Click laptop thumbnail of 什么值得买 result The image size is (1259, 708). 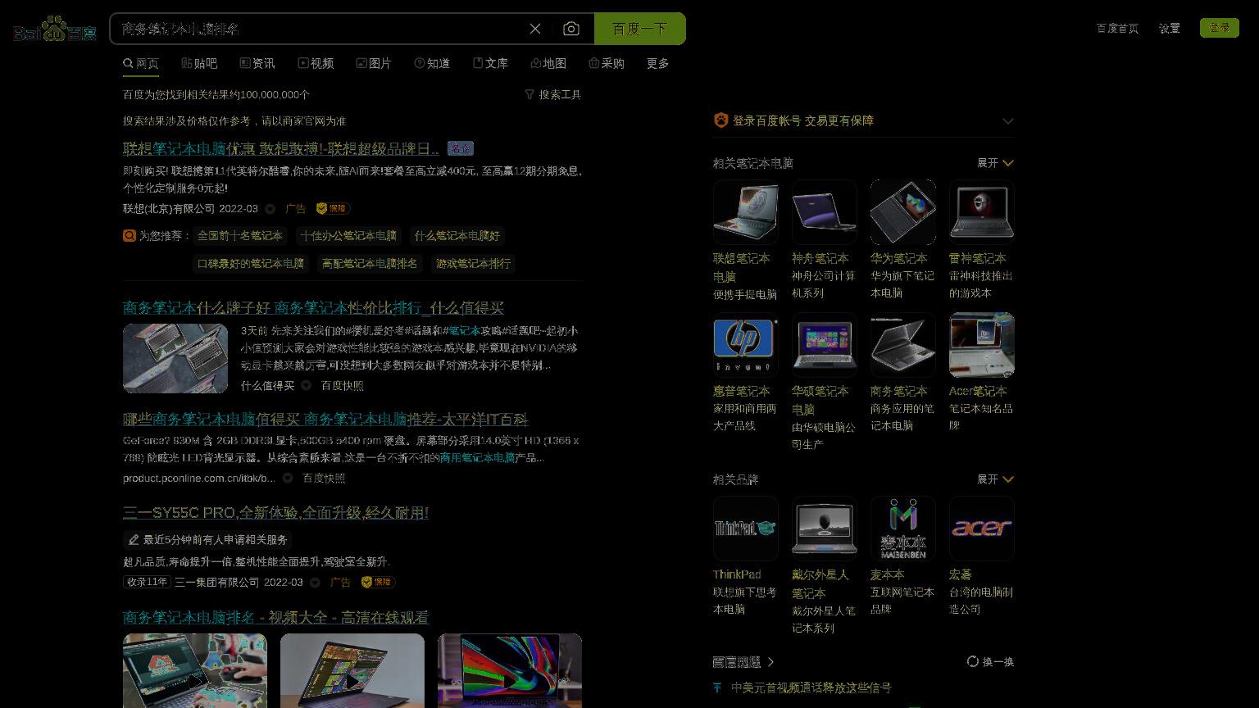click(175, 358)
